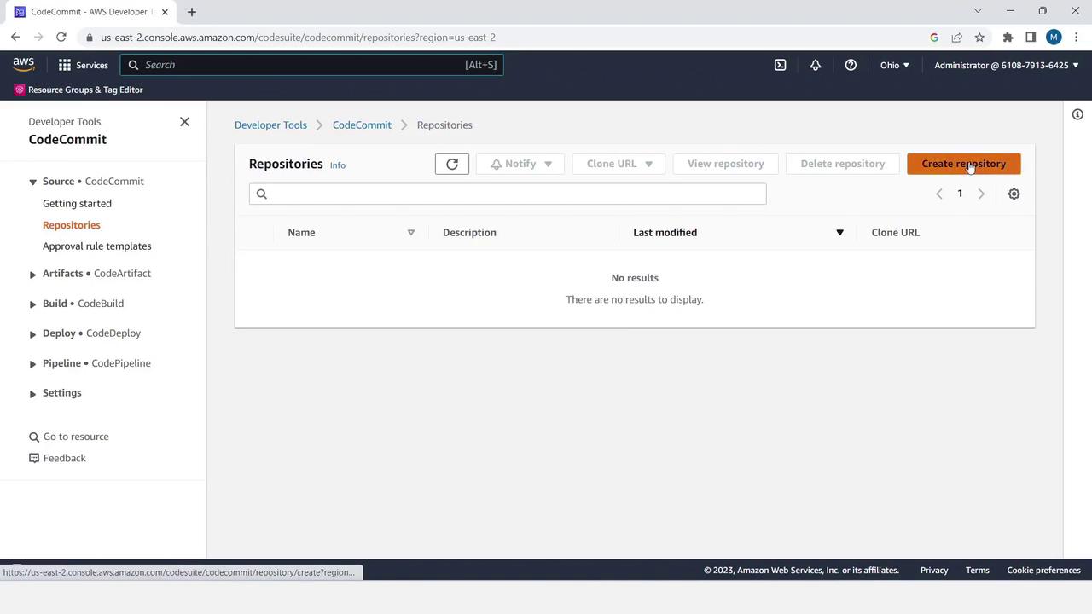The height and width of the screenshot is (614, 1092).
Task: Click the Delete repository button
Action: pyautogui.click(x=843, y=164)
